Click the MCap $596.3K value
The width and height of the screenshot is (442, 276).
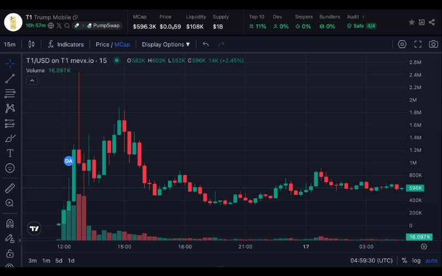(x=144, y=26)
